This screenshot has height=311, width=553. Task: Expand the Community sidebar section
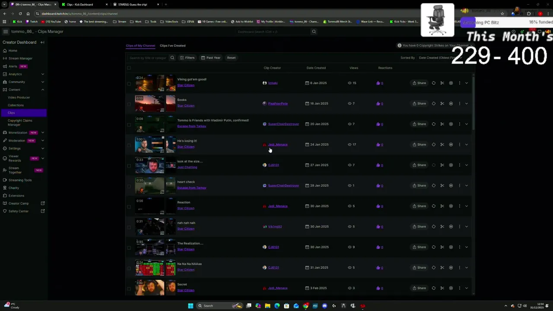42,82
